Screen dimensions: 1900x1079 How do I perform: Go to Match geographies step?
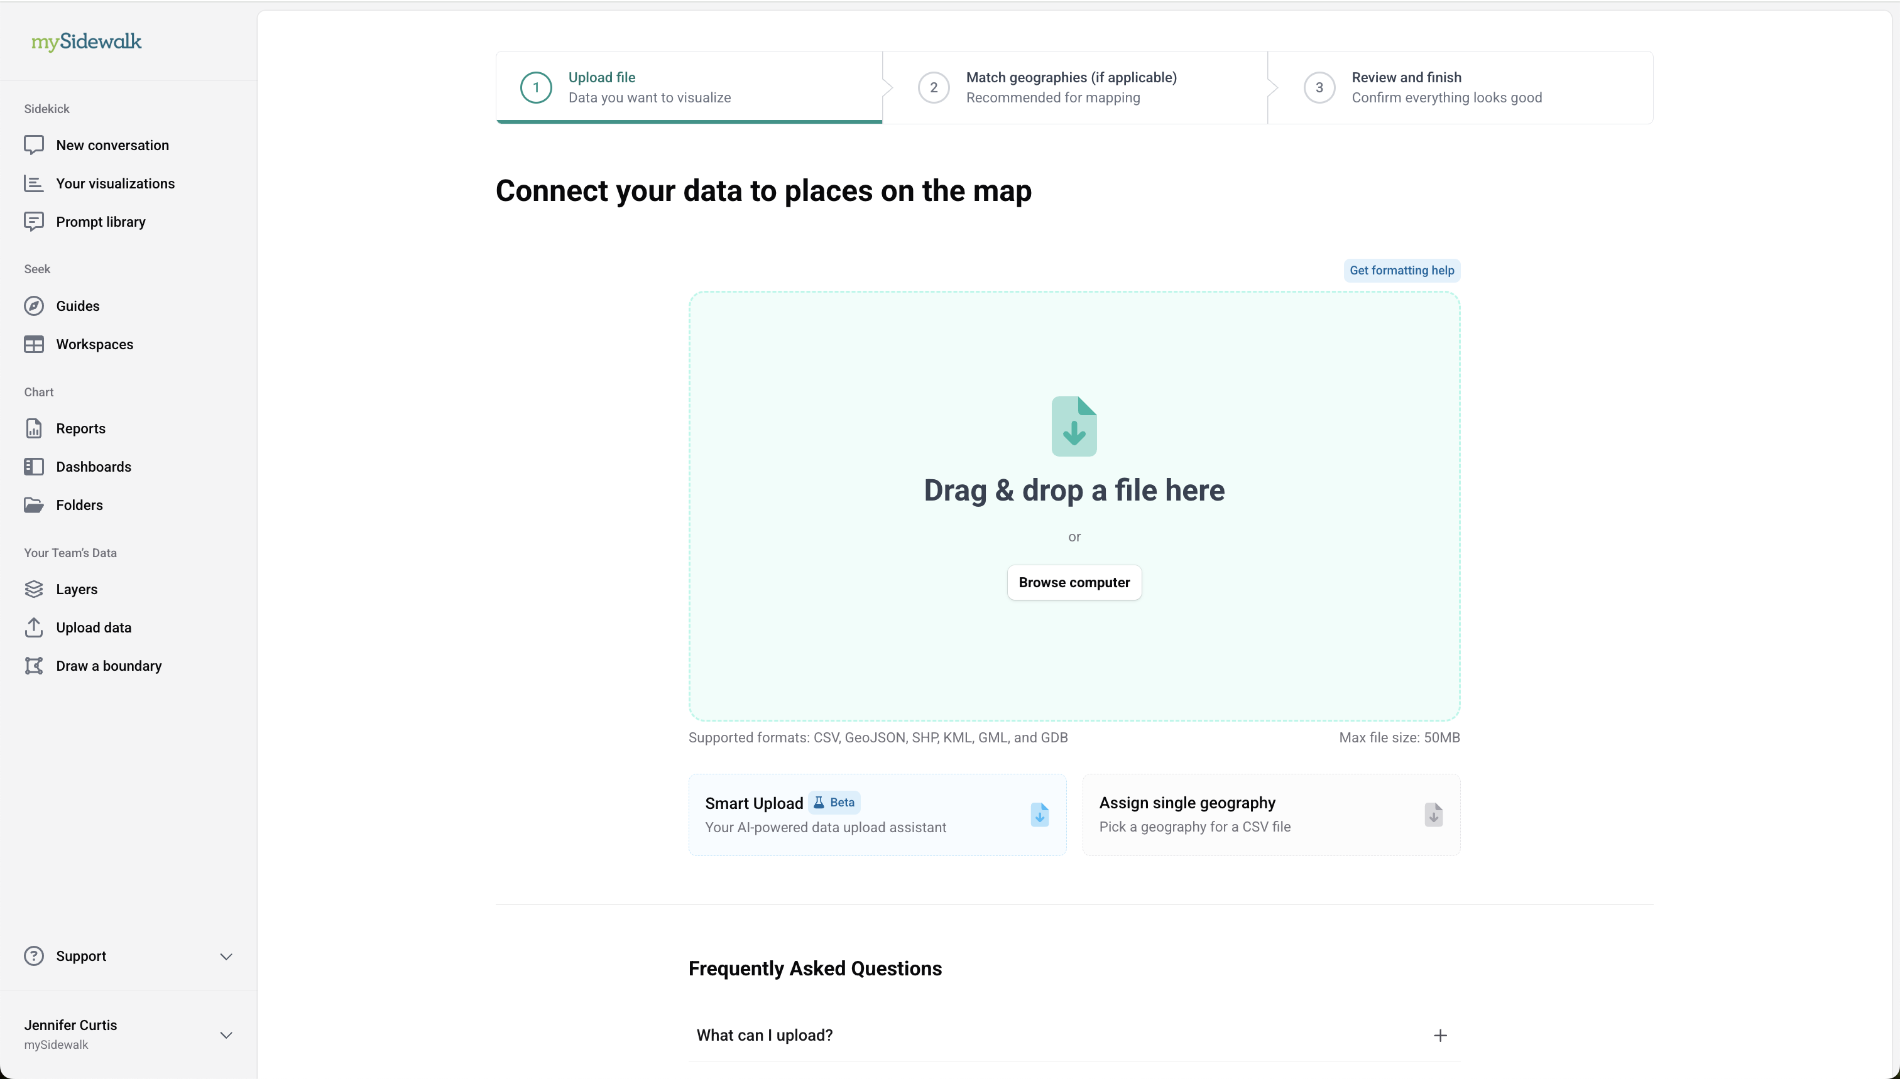pos(1071,87)
